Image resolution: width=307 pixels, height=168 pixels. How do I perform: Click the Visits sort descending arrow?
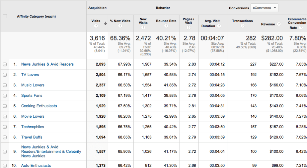[x=105, y=24]
